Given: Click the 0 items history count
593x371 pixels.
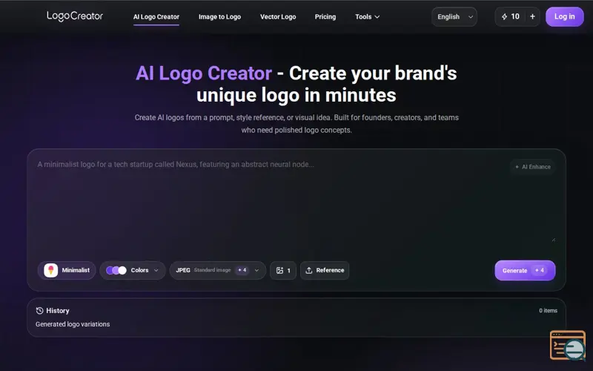Looking at the screenshot, I should pyautogui.click(x=548, y=310).
